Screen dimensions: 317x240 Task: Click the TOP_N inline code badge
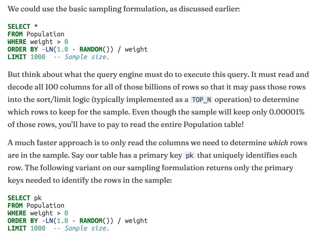201,100
